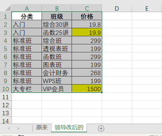Select row 12 header
The height and width of the screenshot is (136, 162).
pos(6,105)
